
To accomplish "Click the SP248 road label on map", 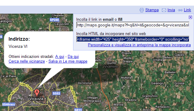I will [54, 20].
